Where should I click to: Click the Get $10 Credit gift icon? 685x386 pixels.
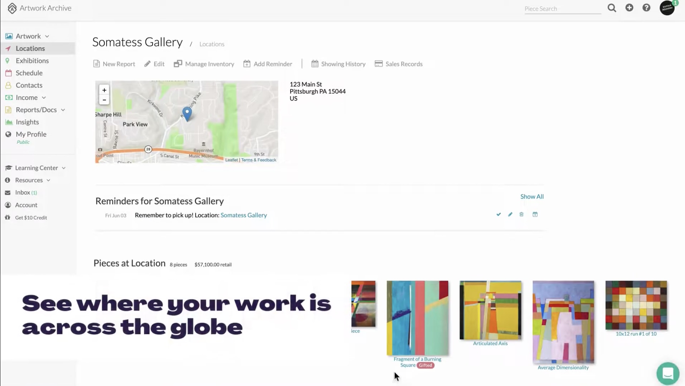pyautogui.click(x=7, y=217)
